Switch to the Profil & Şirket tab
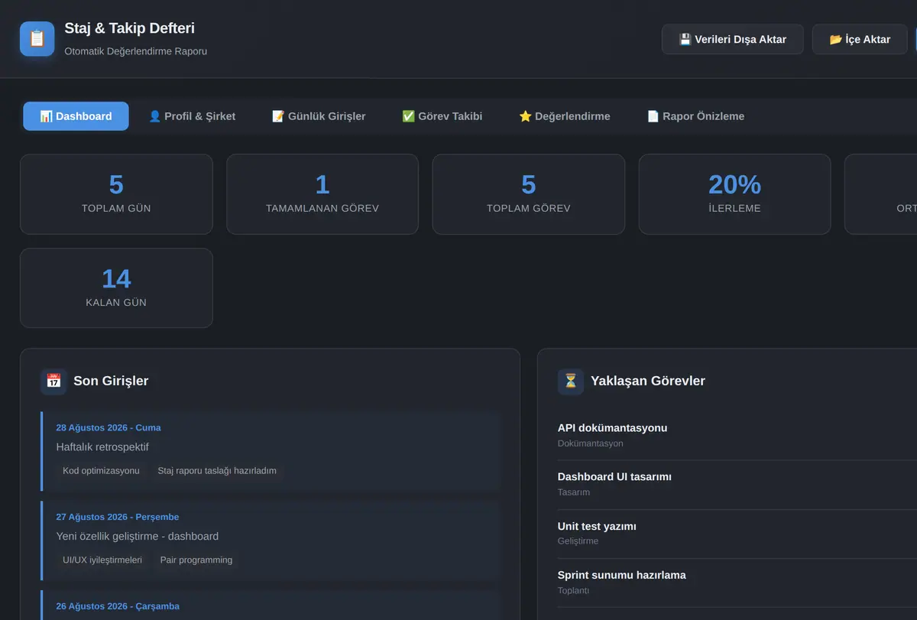The image size is (917, 620). coord(192,116)
